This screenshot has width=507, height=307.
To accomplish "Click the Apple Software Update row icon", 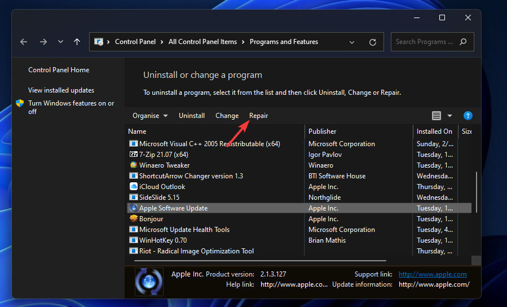I will tap(134, 208).
